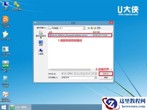This screenshot has height=110, width=147.
Task: Launch the GHOST manual tool icon
Action: coord(6,35)
